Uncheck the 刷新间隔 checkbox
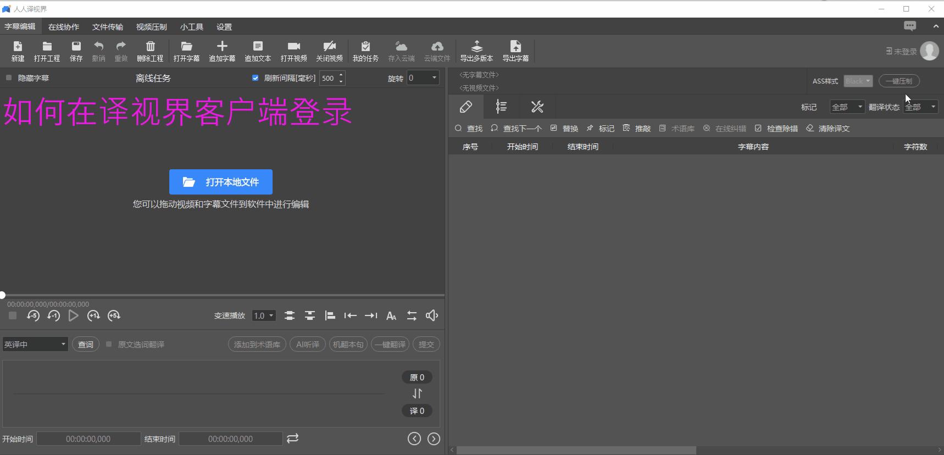 click(x=255, y=78)
